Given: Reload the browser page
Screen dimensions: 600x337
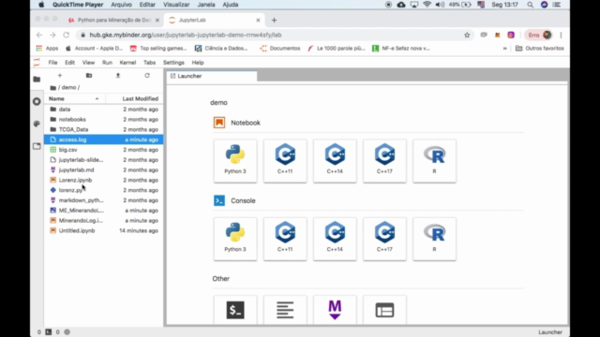Looking at the screenshot, I should (67, 35).
